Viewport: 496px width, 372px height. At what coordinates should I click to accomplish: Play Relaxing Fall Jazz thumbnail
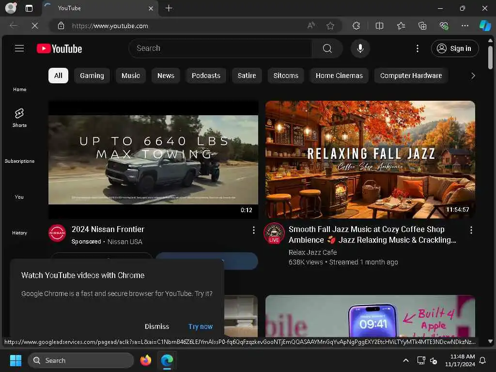(x=370, y=160)
